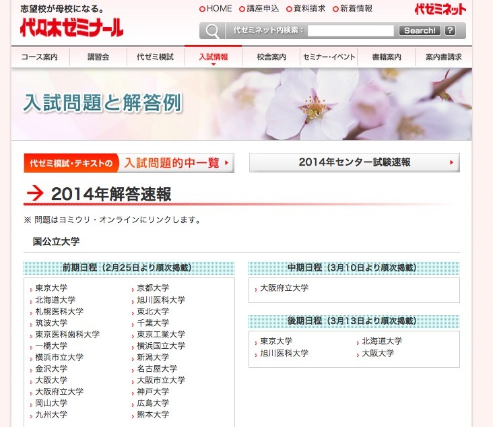The image size is (493, 427).
Task: Click the Search! button
Action: pyautogui.click(x=420, y=30)
